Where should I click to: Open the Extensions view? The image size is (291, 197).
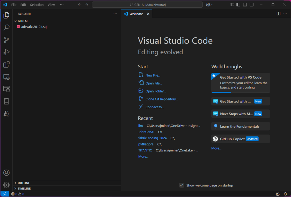point(6,65)
